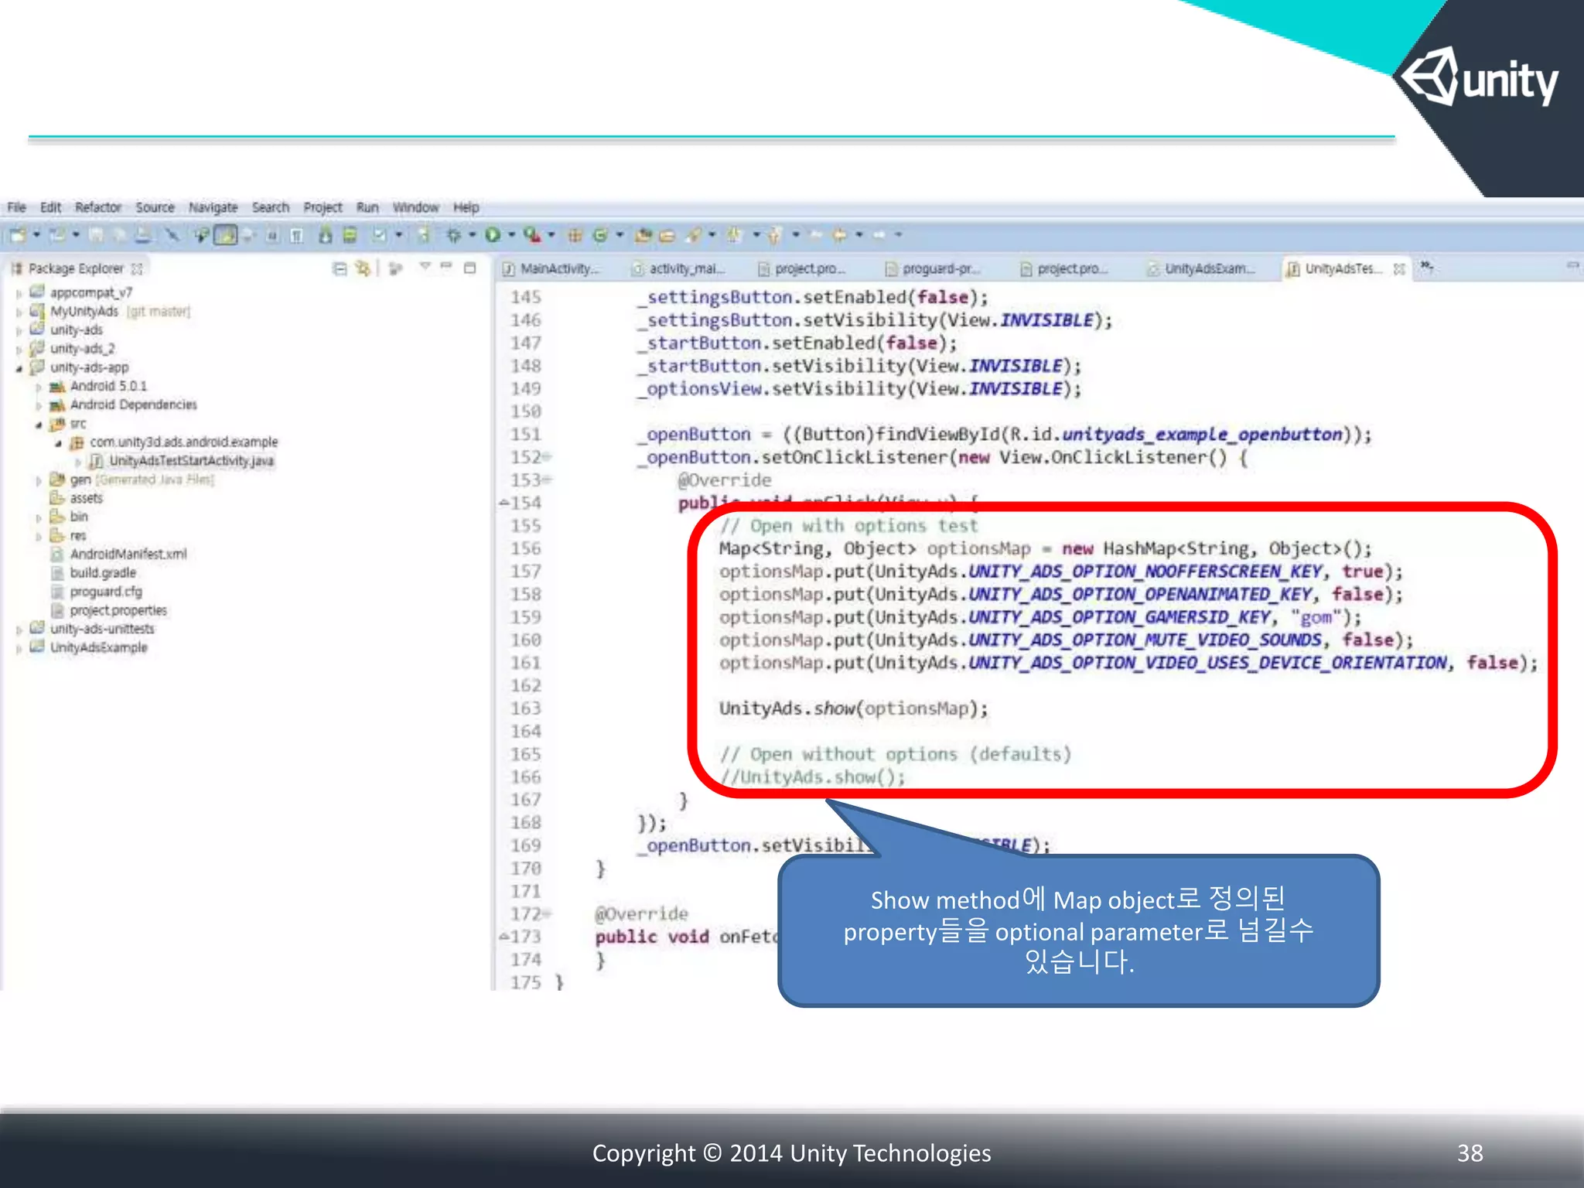The image size is (1584, 1188).
Task: Click the override marker on line 154
Action: point(504,503)
